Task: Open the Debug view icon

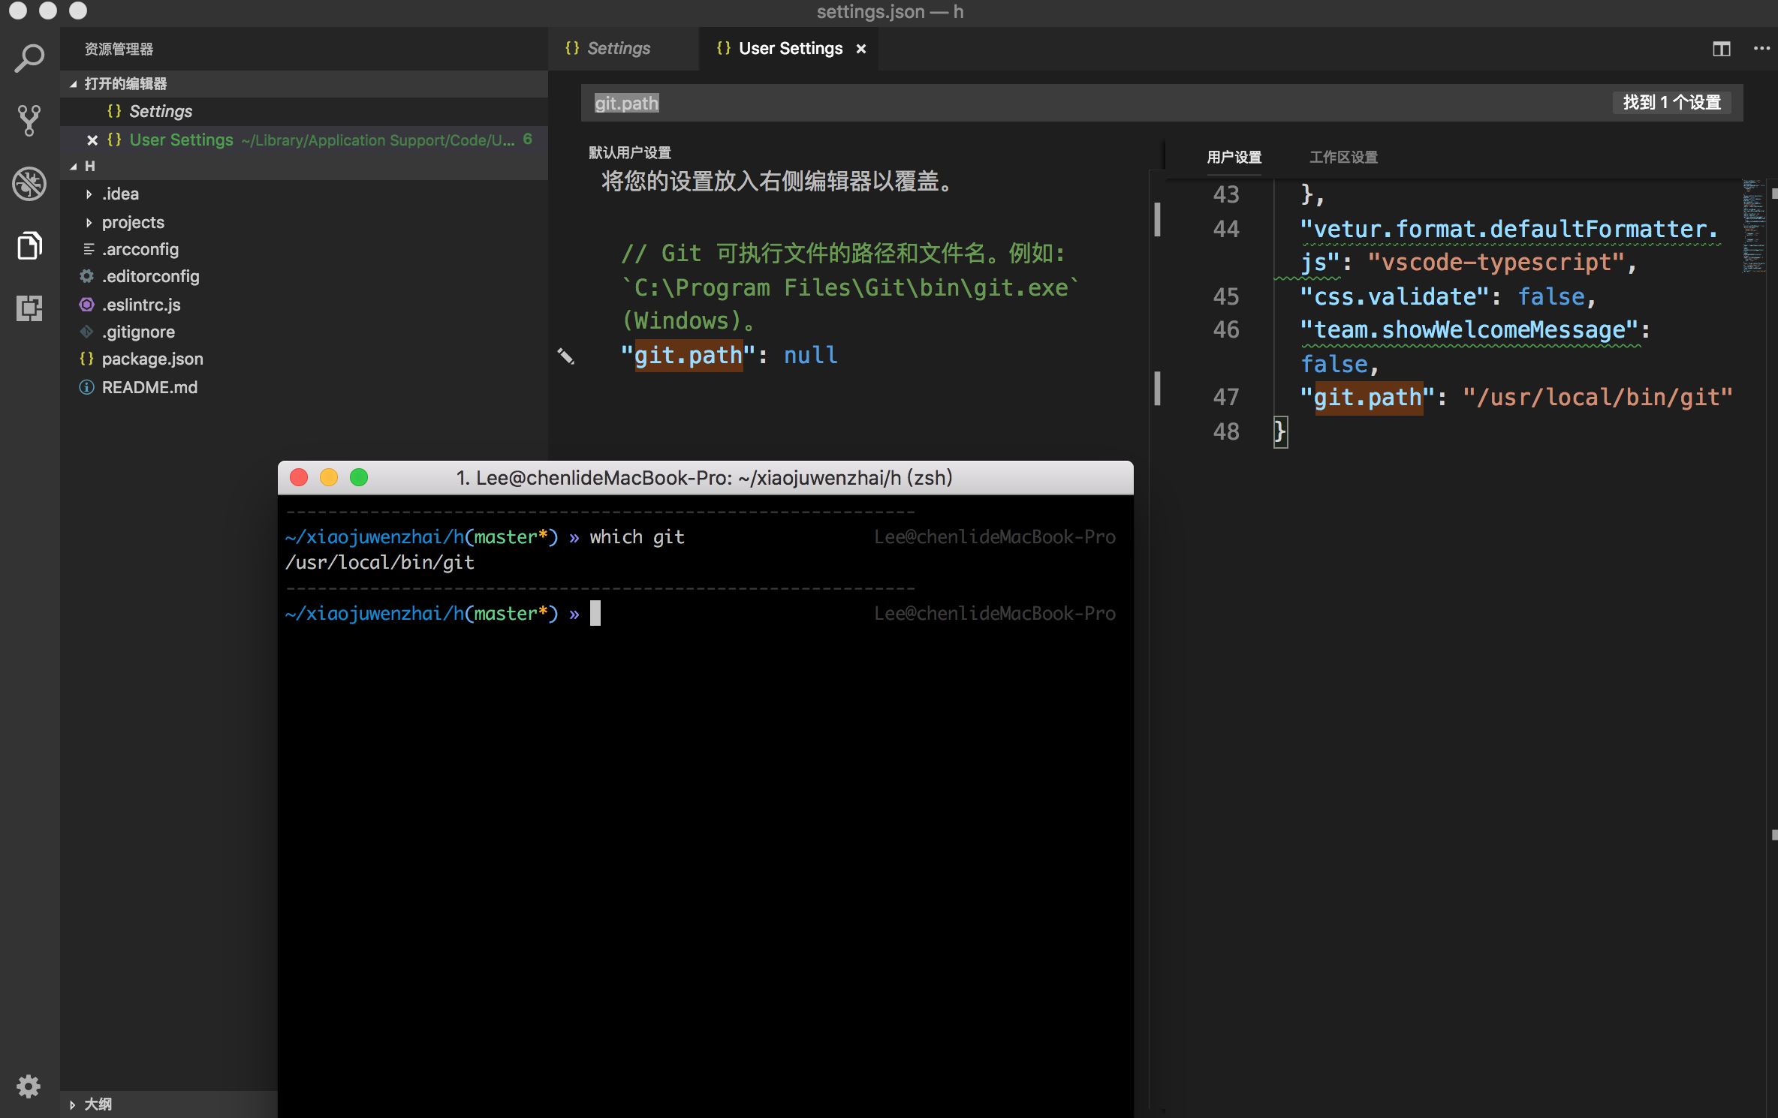Action: [29, 183]
